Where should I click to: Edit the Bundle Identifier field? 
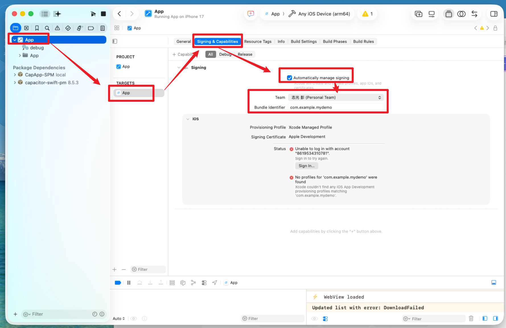tap(336, 107)
